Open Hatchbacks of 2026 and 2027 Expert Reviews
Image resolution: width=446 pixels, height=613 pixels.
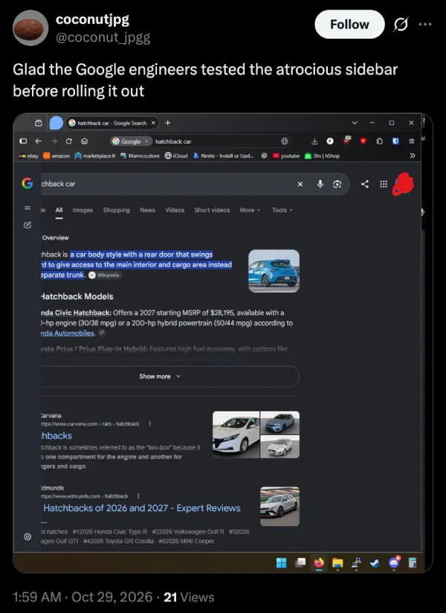coord(142,508)
